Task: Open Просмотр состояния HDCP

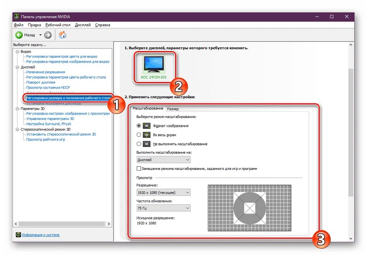Action: pyautogui.click(x=48, y=88)
